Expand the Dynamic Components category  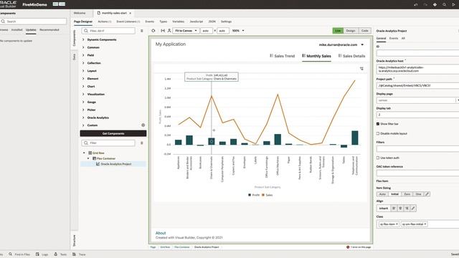click(x=83, y=39)
